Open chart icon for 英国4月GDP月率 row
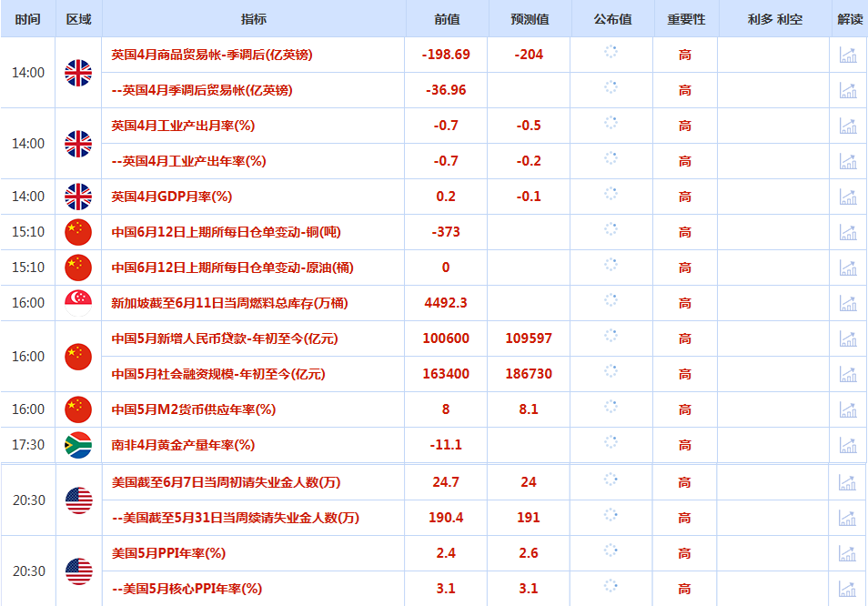 [848, 197]
